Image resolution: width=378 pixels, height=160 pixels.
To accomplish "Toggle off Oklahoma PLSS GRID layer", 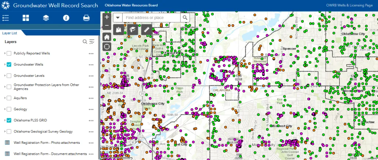I will [x=9, y=120].
